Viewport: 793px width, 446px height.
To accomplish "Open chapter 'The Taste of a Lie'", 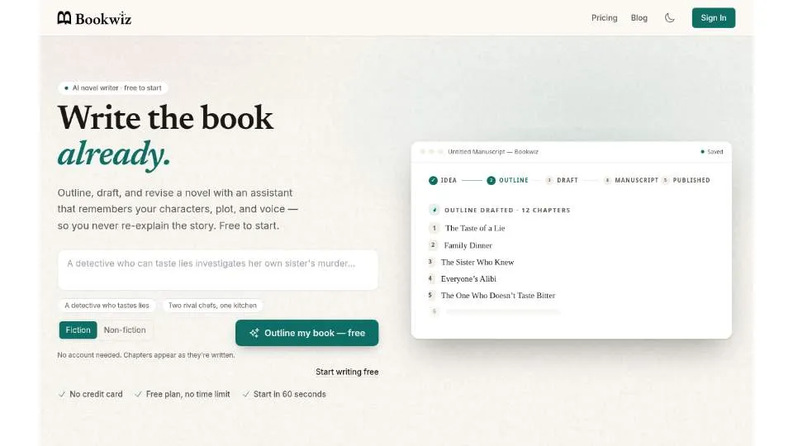I will pos(475,228).
